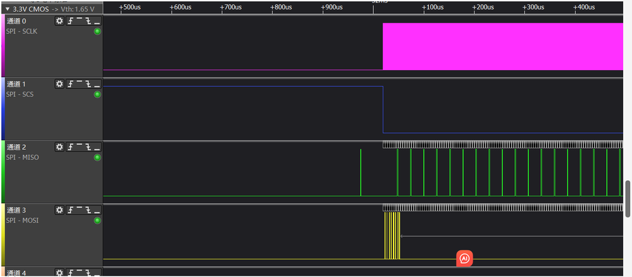Screen dimensions: 632x277
Task: Click the SPI - MISO label
Action: pos(23,157)
